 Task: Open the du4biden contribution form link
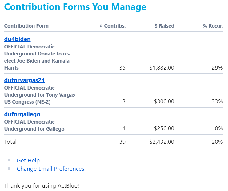click(17, 39)
